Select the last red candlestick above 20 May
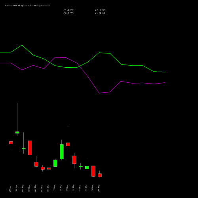The image size is (198, 198). pos(100,175)
